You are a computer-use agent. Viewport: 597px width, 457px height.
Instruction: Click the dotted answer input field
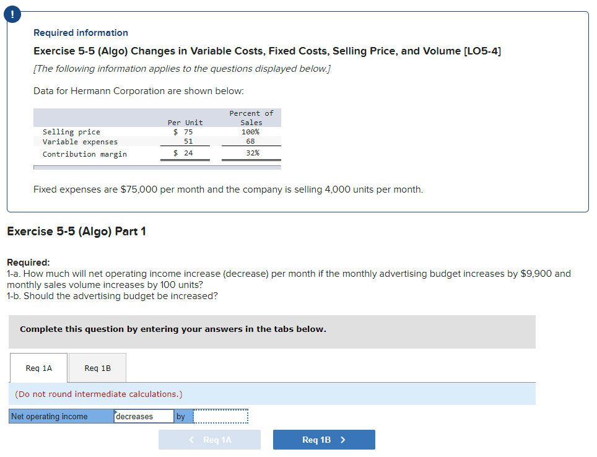[x=220, y=416]
